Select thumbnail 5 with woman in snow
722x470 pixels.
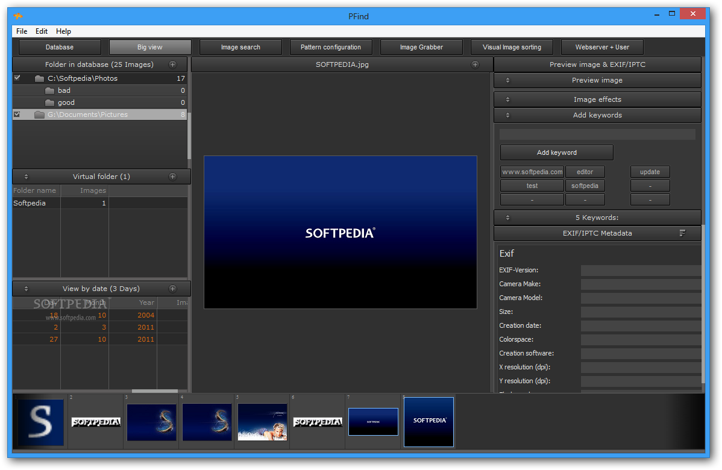(262, 422)
